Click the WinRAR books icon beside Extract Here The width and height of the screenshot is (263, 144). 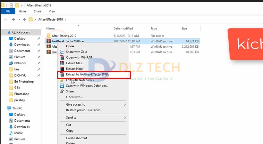[x=62, y=69]
